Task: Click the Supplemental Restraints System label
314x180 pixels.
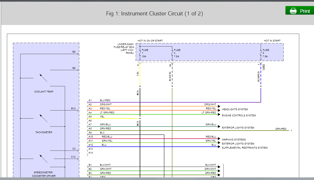Action: [245, 148]
